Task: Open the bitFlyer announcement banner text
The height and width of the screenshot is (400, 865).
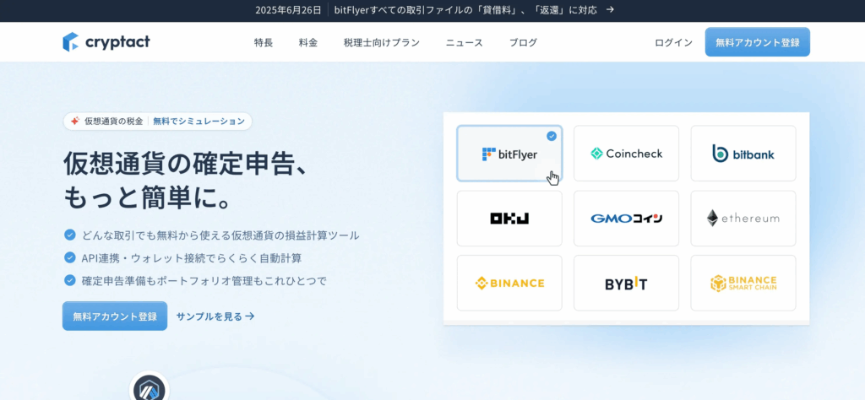Action: click(x=465, y=10)
